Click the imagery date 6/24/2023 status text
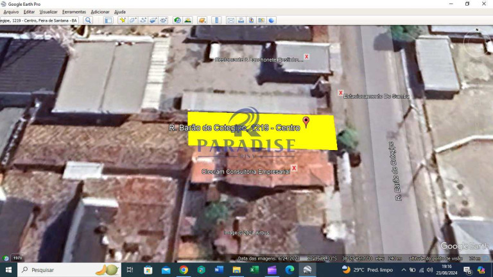This screenshot has width=493, height=277. (x=268, y=258)
